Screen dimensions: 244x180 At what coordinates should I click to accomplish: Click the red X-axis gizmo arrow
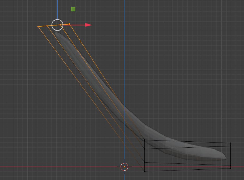[x=88, y=25]
